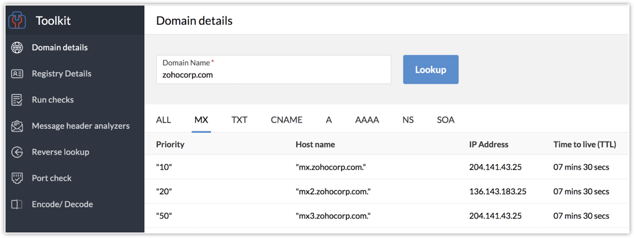Show the AAAA records tab
Screen dimensions: 634x238
(367, 120)
